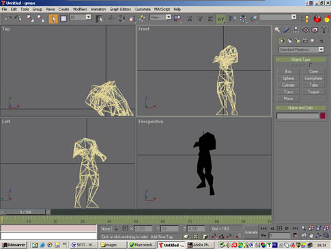Select the Lights create category
This screenshot has height=249, width=331.
point(298,41)
